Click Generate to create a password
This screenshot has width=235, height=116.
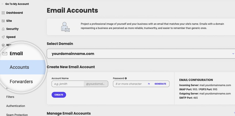[x=160, y=84]
